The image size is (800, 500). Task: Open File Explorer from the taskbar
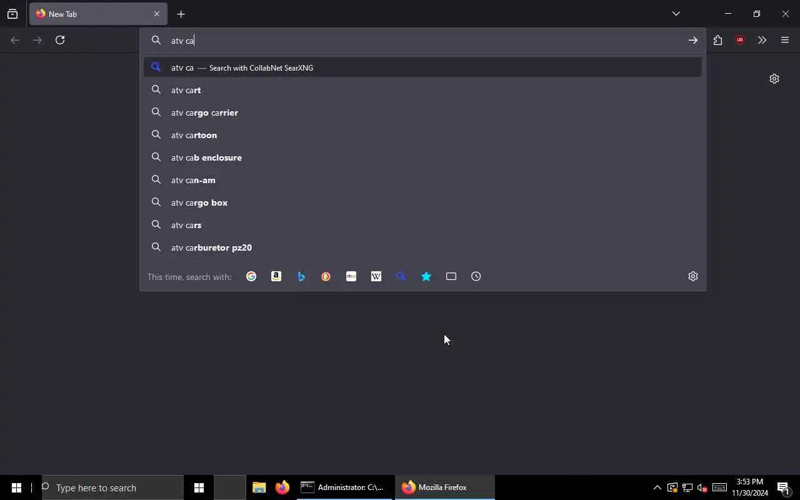pyautogui.click(x=259, y=487)
